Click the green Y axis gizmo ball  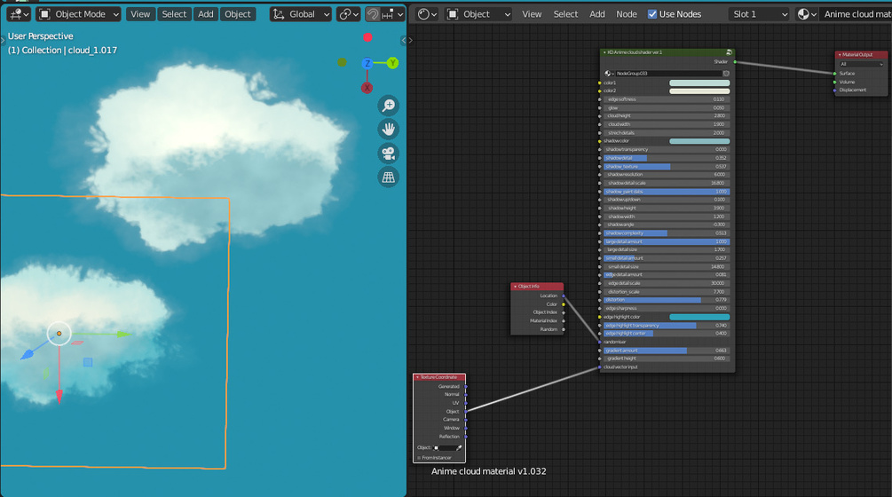pos(392,63)
